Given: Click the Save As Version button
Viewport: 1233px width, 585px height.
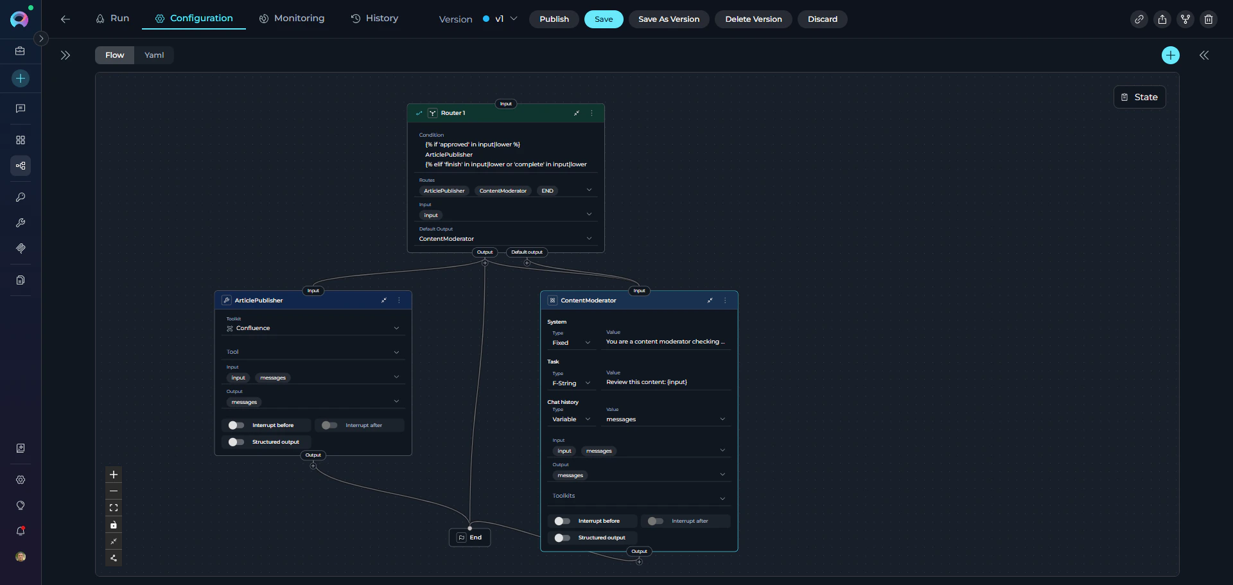Looking at the screenshot, I should (669, 19).
